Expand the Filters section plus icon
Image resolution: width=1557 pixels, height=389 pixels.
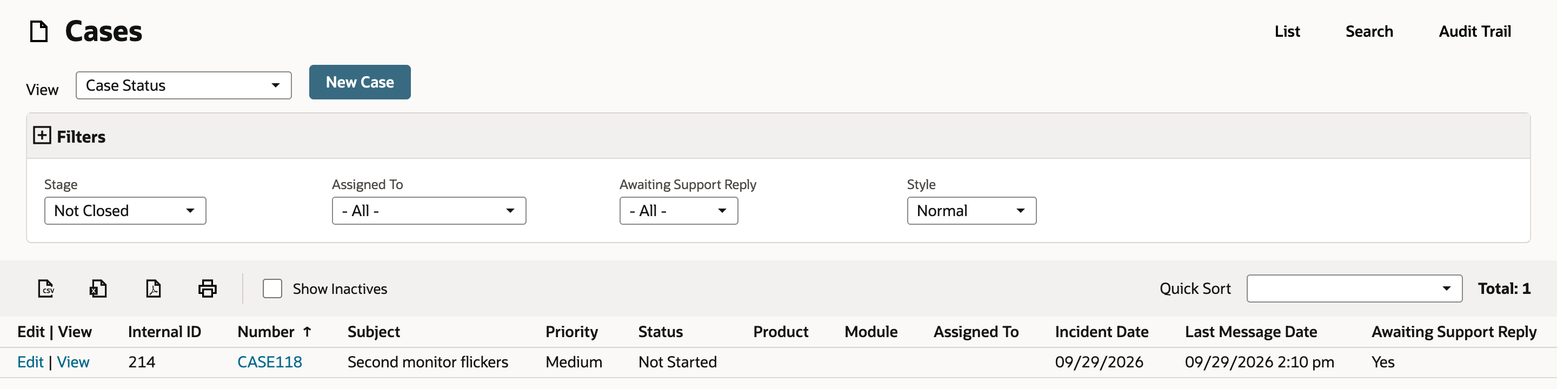click(x=42, y=135)
